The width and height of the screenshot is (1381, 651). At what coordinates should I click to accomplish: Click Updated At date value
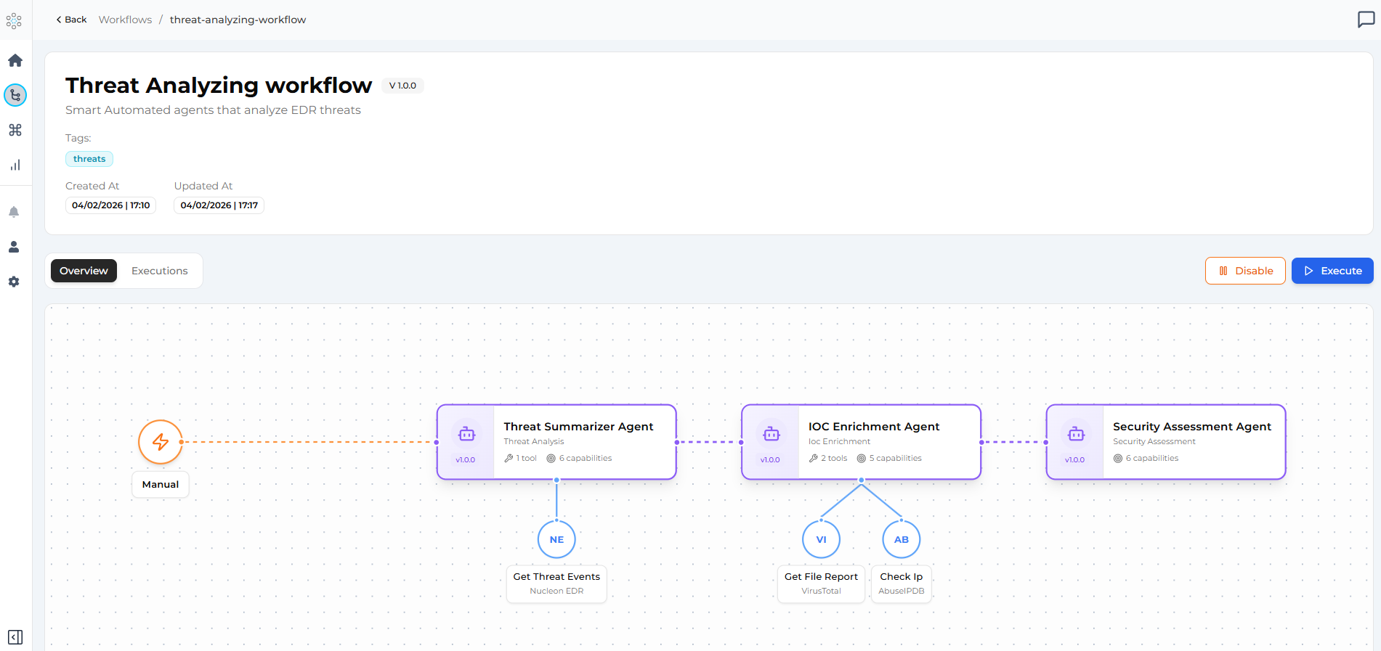click(x=219, y=205)
